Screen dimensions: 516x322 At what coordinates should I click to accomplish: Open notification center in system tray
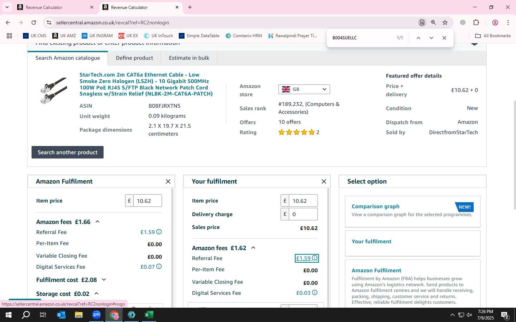(x=505, y=315)
